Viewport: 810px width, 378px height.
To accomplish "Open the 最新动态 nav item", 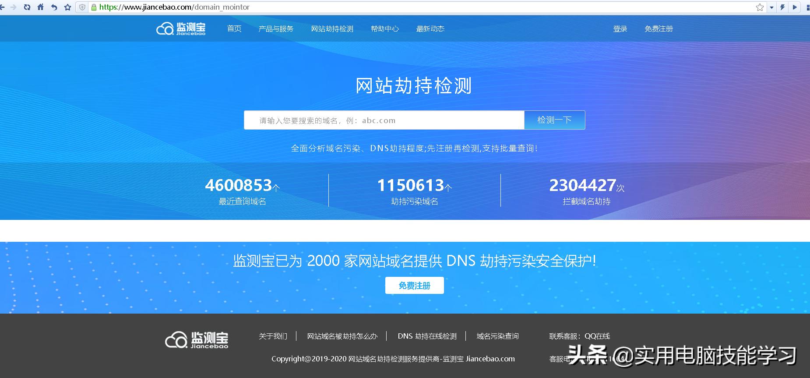I will 430,28.
